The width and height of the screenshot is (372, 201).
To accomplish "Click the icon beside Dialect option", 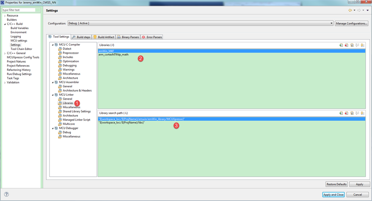I will [x=60, y=48].
